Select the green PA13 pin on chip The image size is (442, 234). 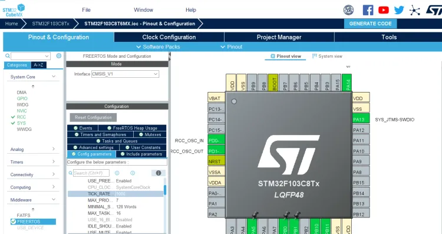pos(361,120)
